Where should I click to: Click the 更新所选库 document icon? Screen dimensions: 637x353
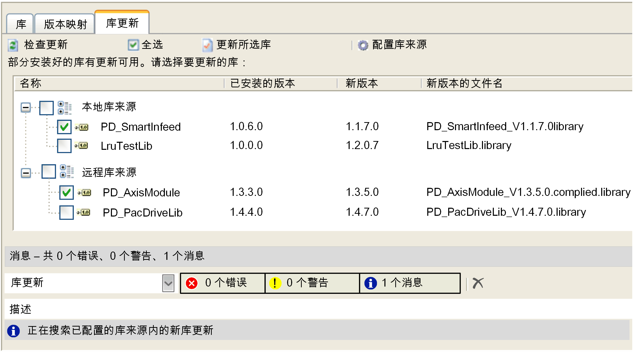(207, 45)
